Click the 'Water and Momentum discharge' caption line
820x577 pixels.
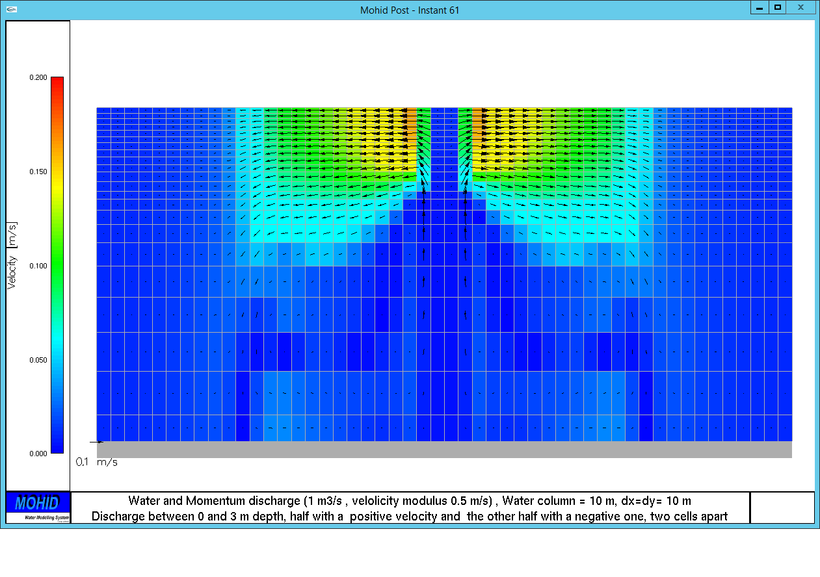[x=410, y=501]
